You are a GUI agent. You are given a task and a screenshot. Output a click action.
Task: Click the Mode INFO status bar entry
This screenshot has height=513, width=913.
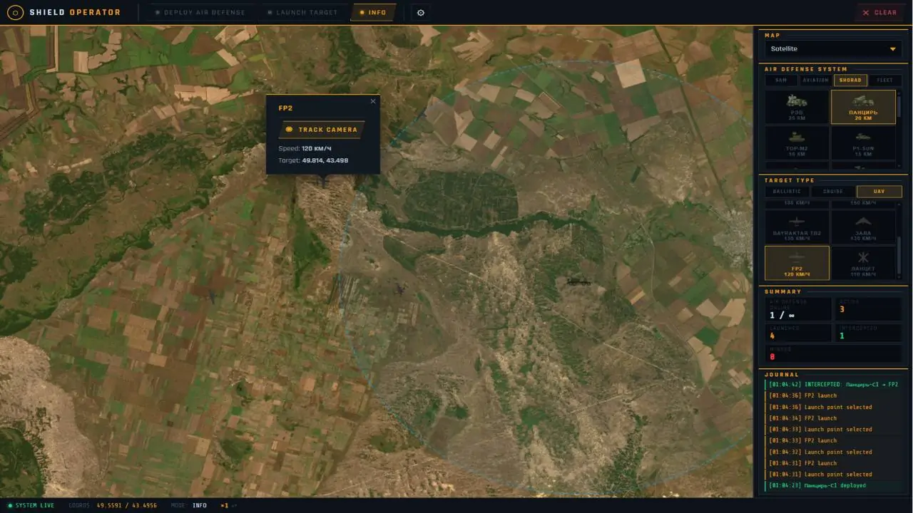189,505
